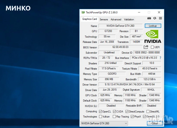Minimize the GPU-Z window
The width and height of the screenshot is (177, 128).
click(x=139, y=12)
